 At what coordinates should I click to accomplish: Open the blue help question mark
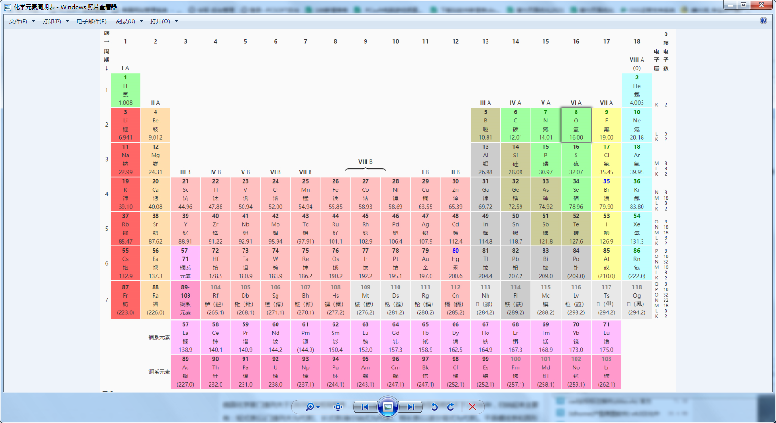point(764,21)
